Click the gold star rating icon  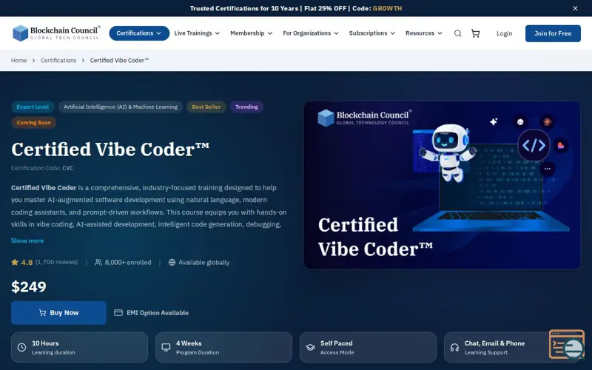click(15, 262)
